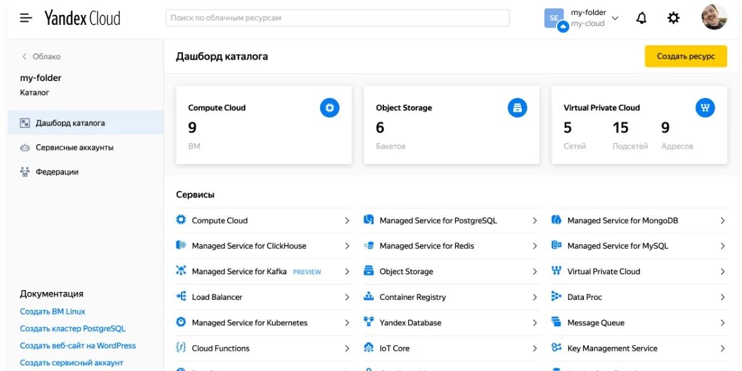Click the Object Storage service list icon
This screenshot has height=371, width=742.
pyautogui.click(x=368, y=270)
